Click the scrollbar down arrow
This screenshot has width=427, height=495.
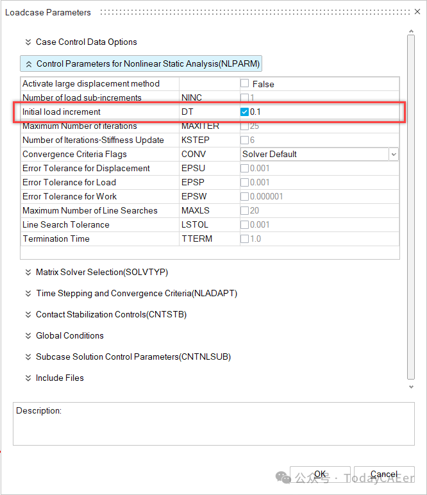tap(411, 387)
